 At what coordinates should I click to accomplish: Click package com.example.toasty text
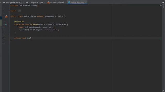click(x=24, y=6)
